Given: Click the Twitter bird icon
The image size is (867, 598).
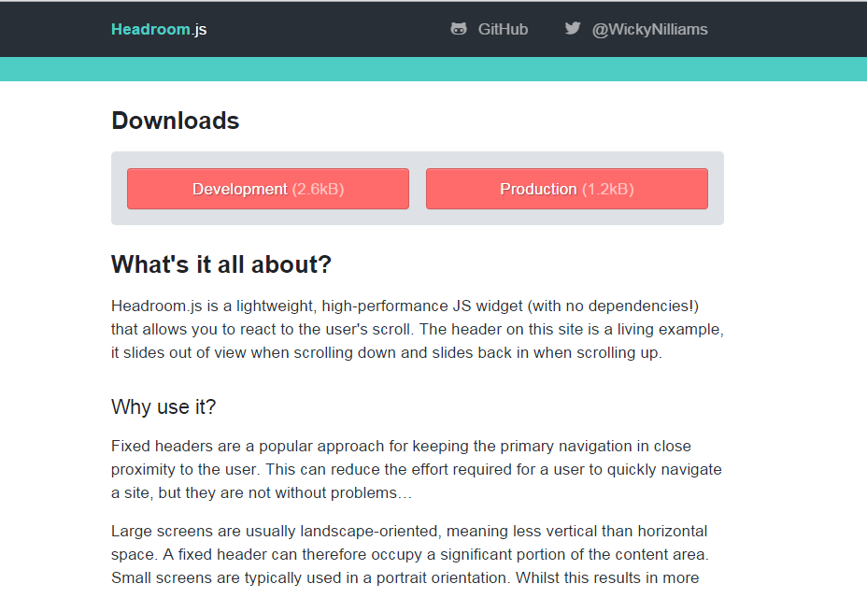Looking at the screenshot, I should 573,29.
